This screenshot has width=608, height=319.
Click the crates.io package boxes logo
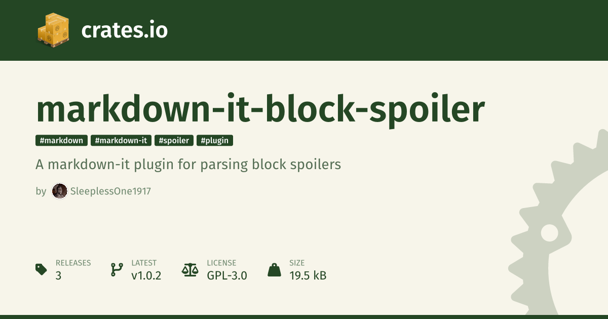click(53, 30)
